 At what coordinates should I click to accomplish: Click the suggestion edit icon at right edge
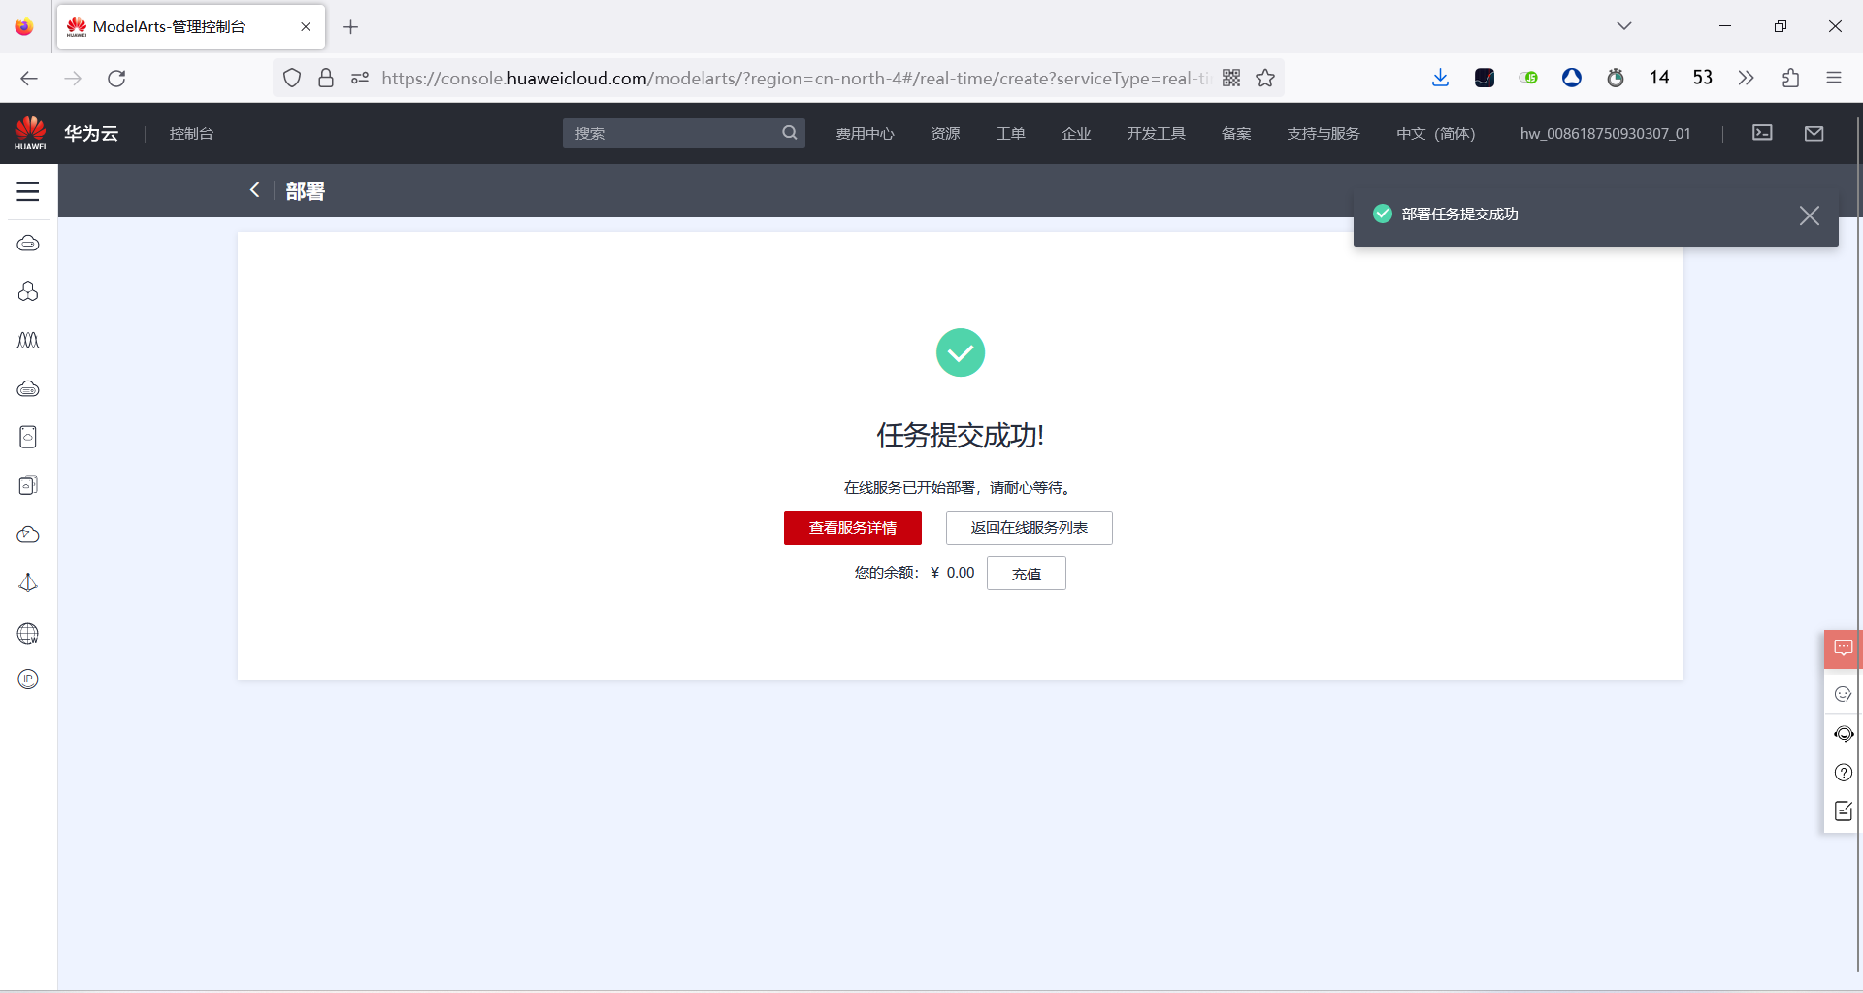click(x=1843, y=811)
